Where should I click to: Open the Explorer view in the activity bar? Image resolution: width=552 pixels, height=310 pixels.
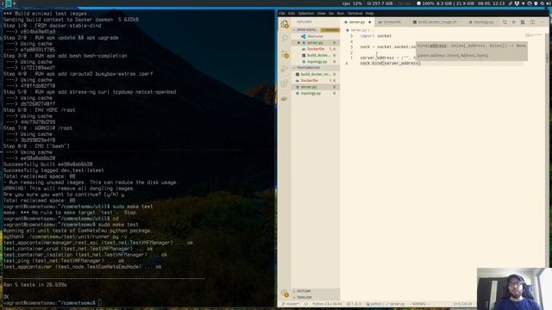(285, 24)
